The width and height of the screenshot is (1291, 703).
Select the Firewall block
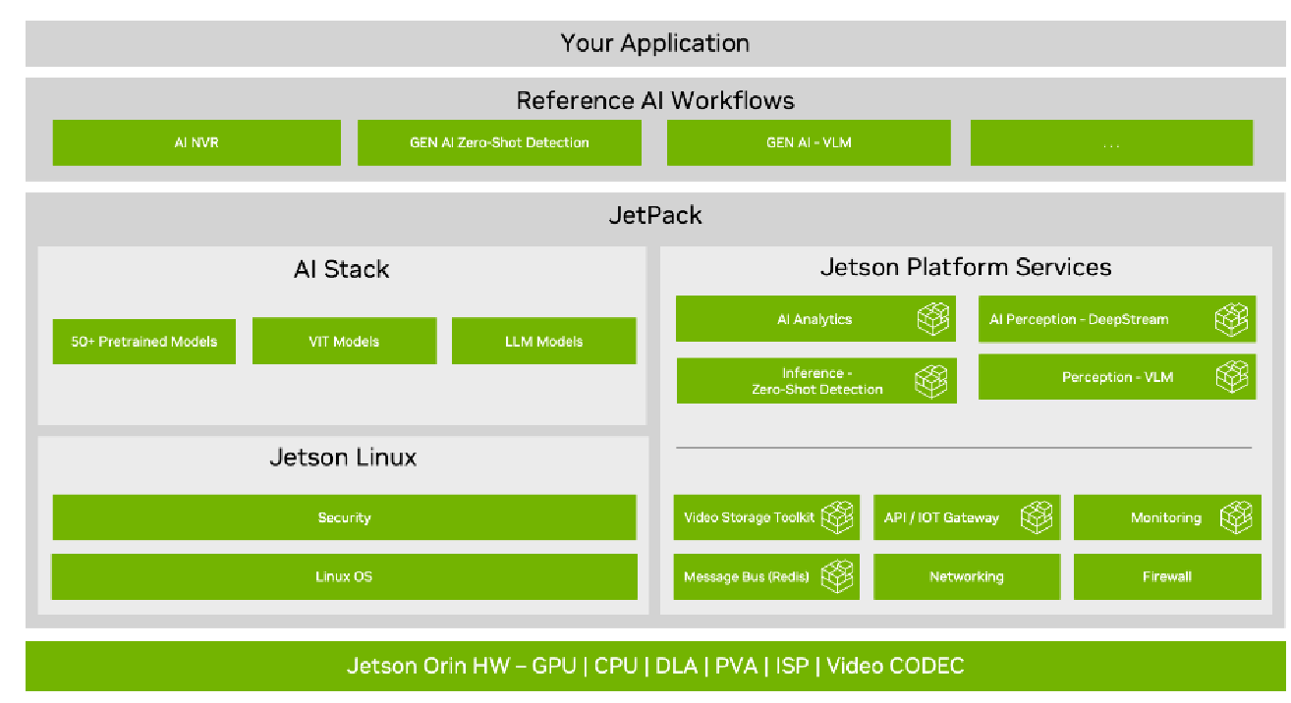click(1167, 576)
